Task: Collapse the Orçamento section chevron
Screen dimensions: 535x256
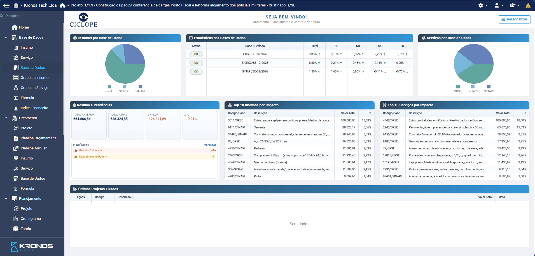Action: click(x=6, y=118)
